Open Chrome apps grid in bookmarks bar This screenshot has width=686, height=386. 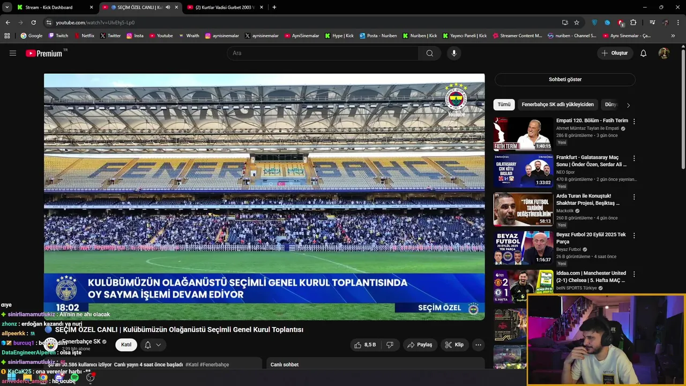point(7,35)
